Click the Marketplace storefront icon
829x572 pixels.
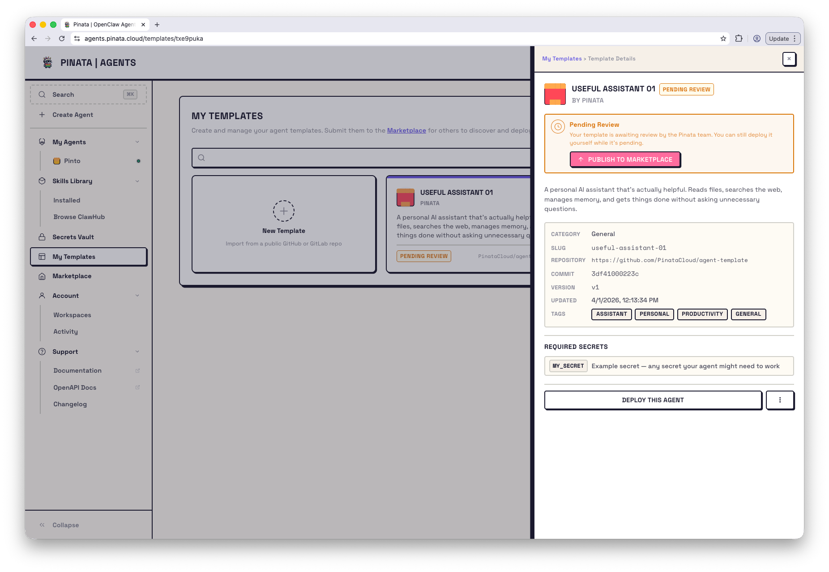tap(42, 276)
